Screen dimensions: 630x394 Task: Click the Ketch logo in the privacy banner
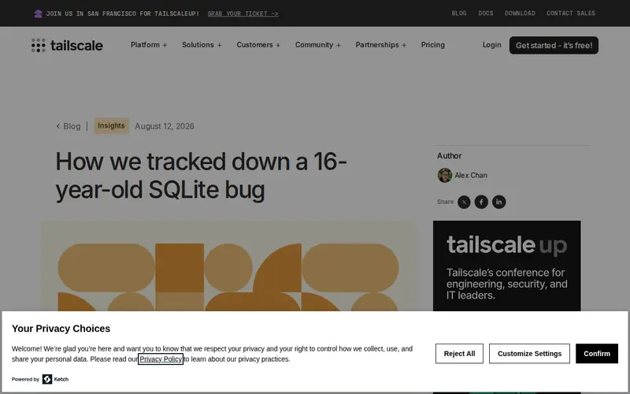click(x=55, y=379)
